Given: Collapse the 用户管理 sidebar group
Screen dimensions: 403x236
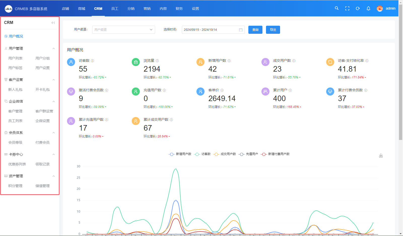Looking at the screenshot, I should click(x=53, y=48).
